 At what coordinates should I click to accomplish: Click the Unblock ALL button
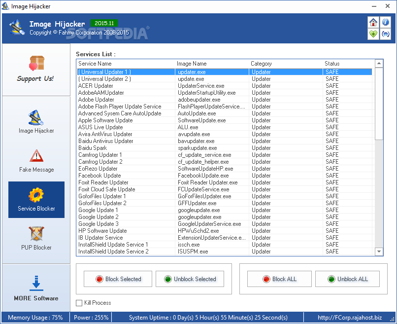(347, 279)
